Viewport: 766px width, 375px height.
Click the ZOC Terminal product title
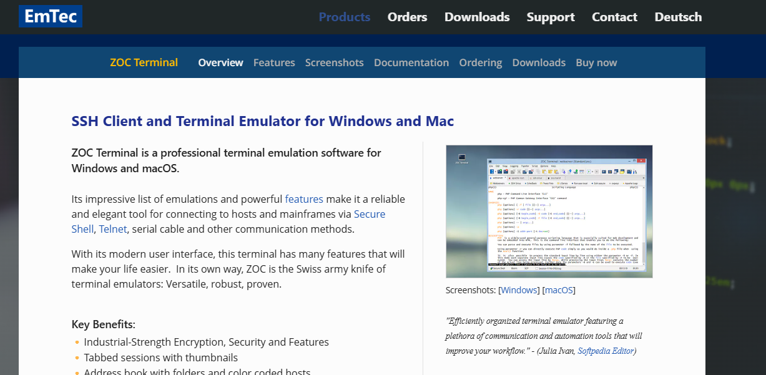[x=144, y=62]
